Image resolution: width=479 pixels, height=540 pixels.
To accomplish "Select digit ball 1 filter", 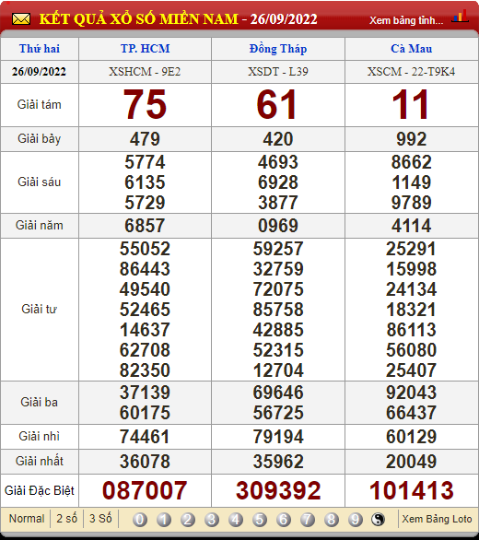I will click(164, 520).
